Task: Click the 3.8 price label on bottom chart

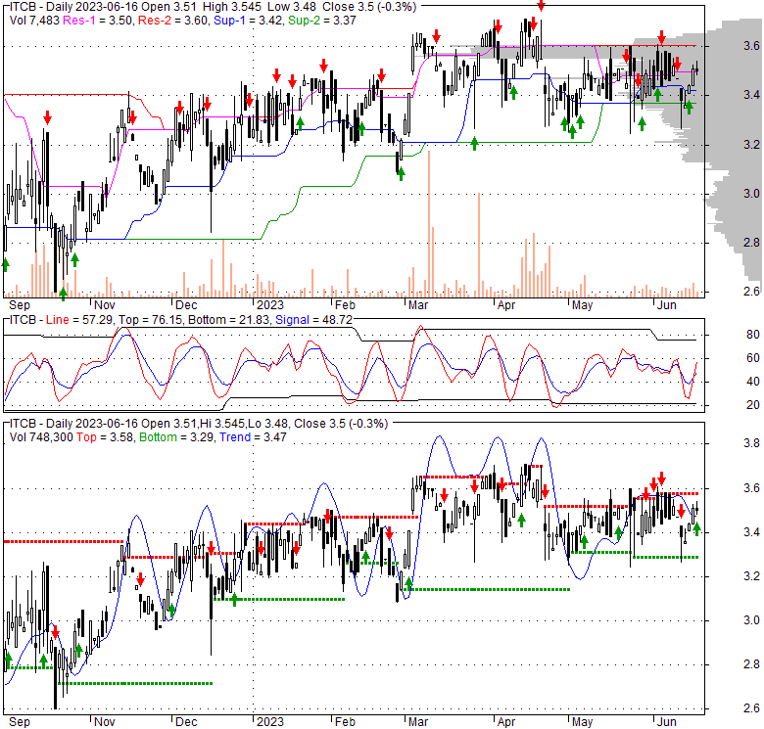Action: [751, 443]
